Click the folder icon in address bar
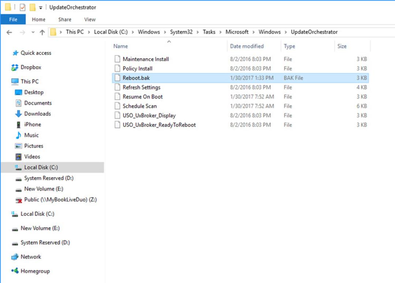Viewport: 395px width, 283px height. [53, 32]
